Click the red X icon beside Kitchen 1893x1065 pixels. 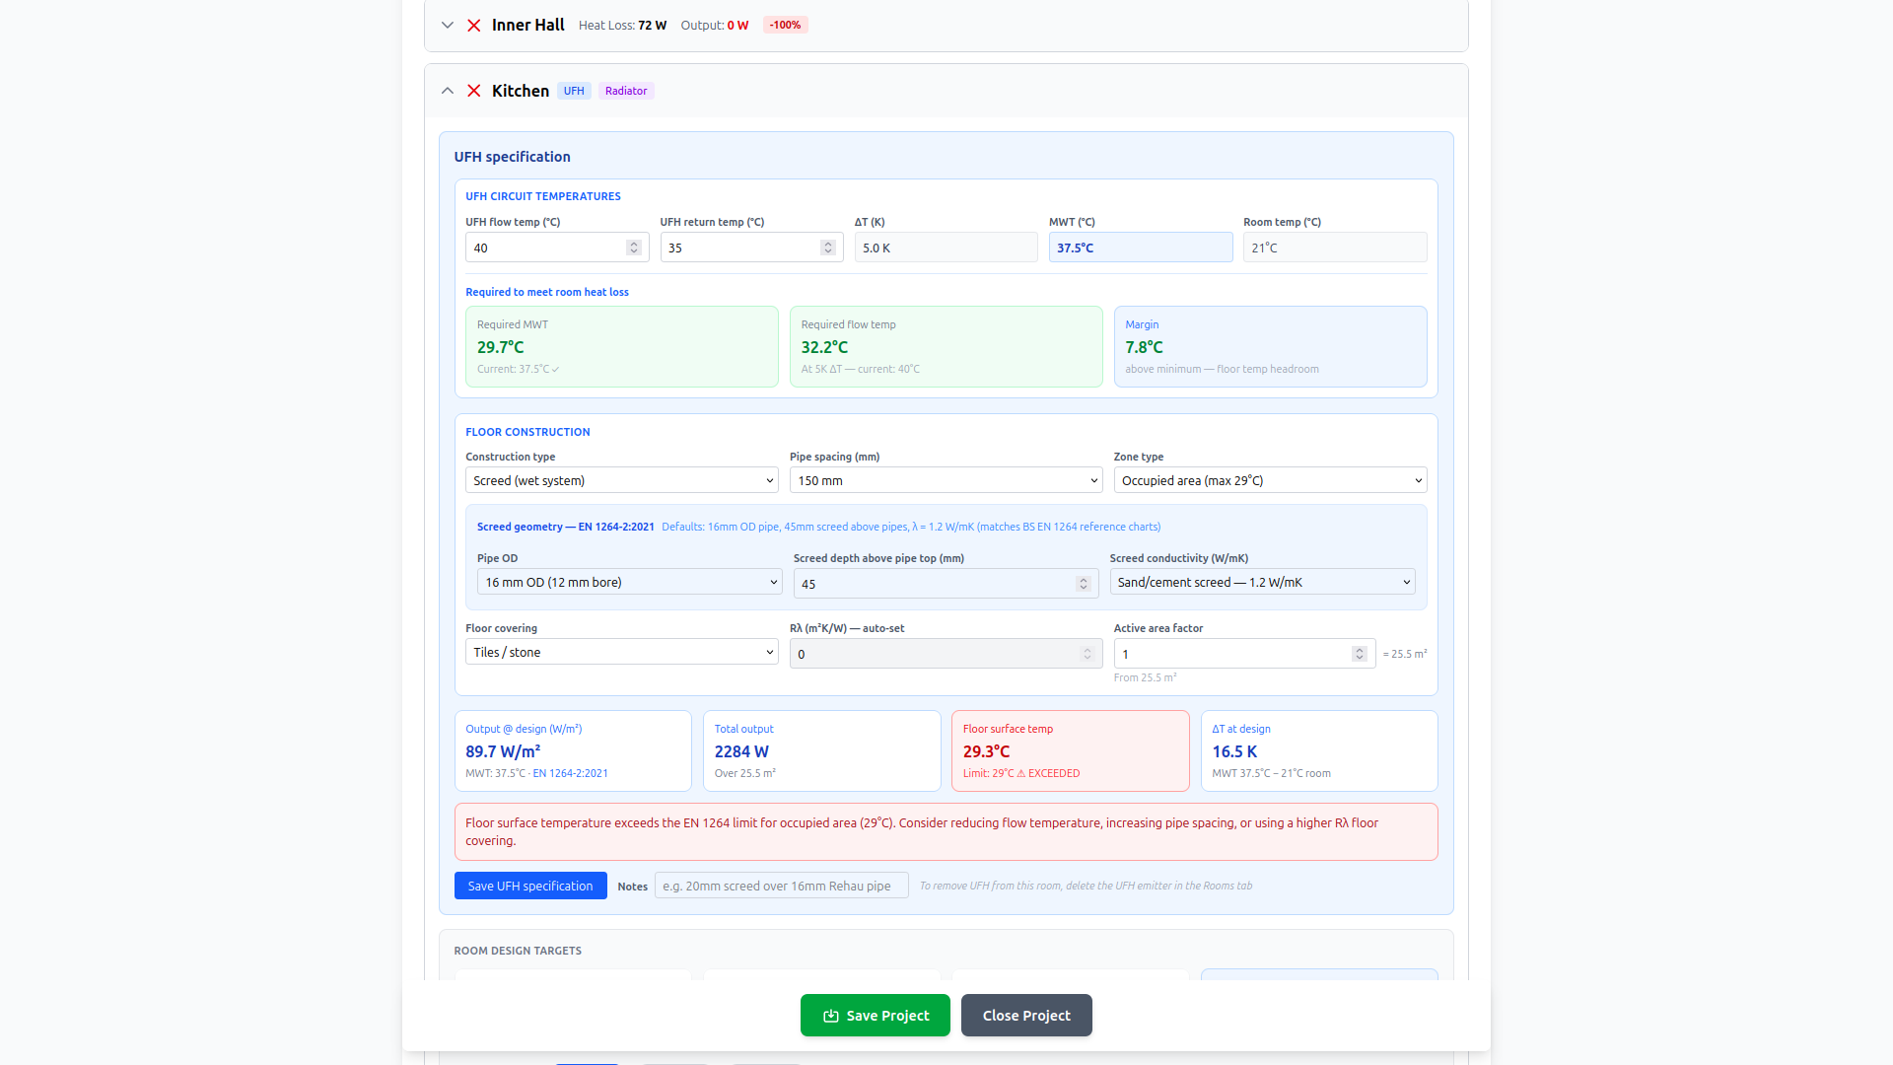click(474, 91)
